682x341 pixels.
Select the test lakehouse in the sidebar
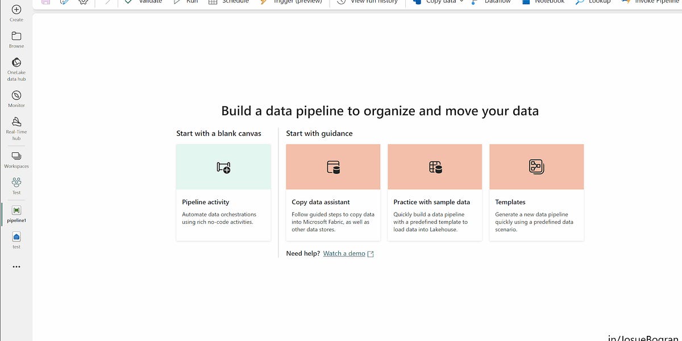(x=16, y=238)
